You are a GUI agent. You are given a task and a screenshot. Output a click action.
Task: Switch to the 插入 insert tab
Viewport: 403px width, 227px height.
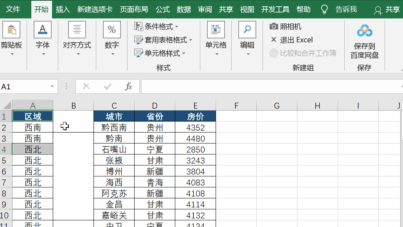tap(63, 9)
